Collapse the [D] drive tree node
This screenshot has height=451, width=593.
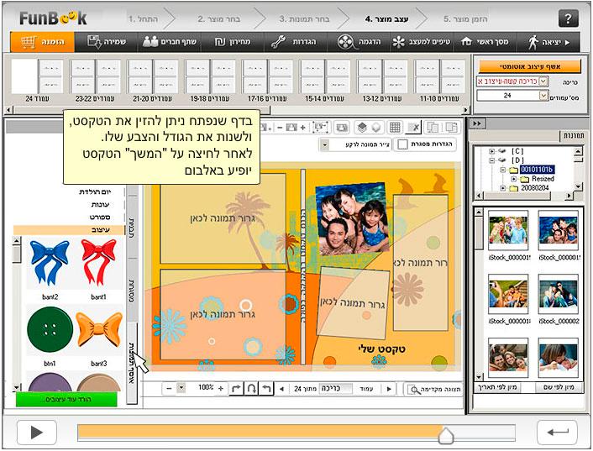(491, 160)
